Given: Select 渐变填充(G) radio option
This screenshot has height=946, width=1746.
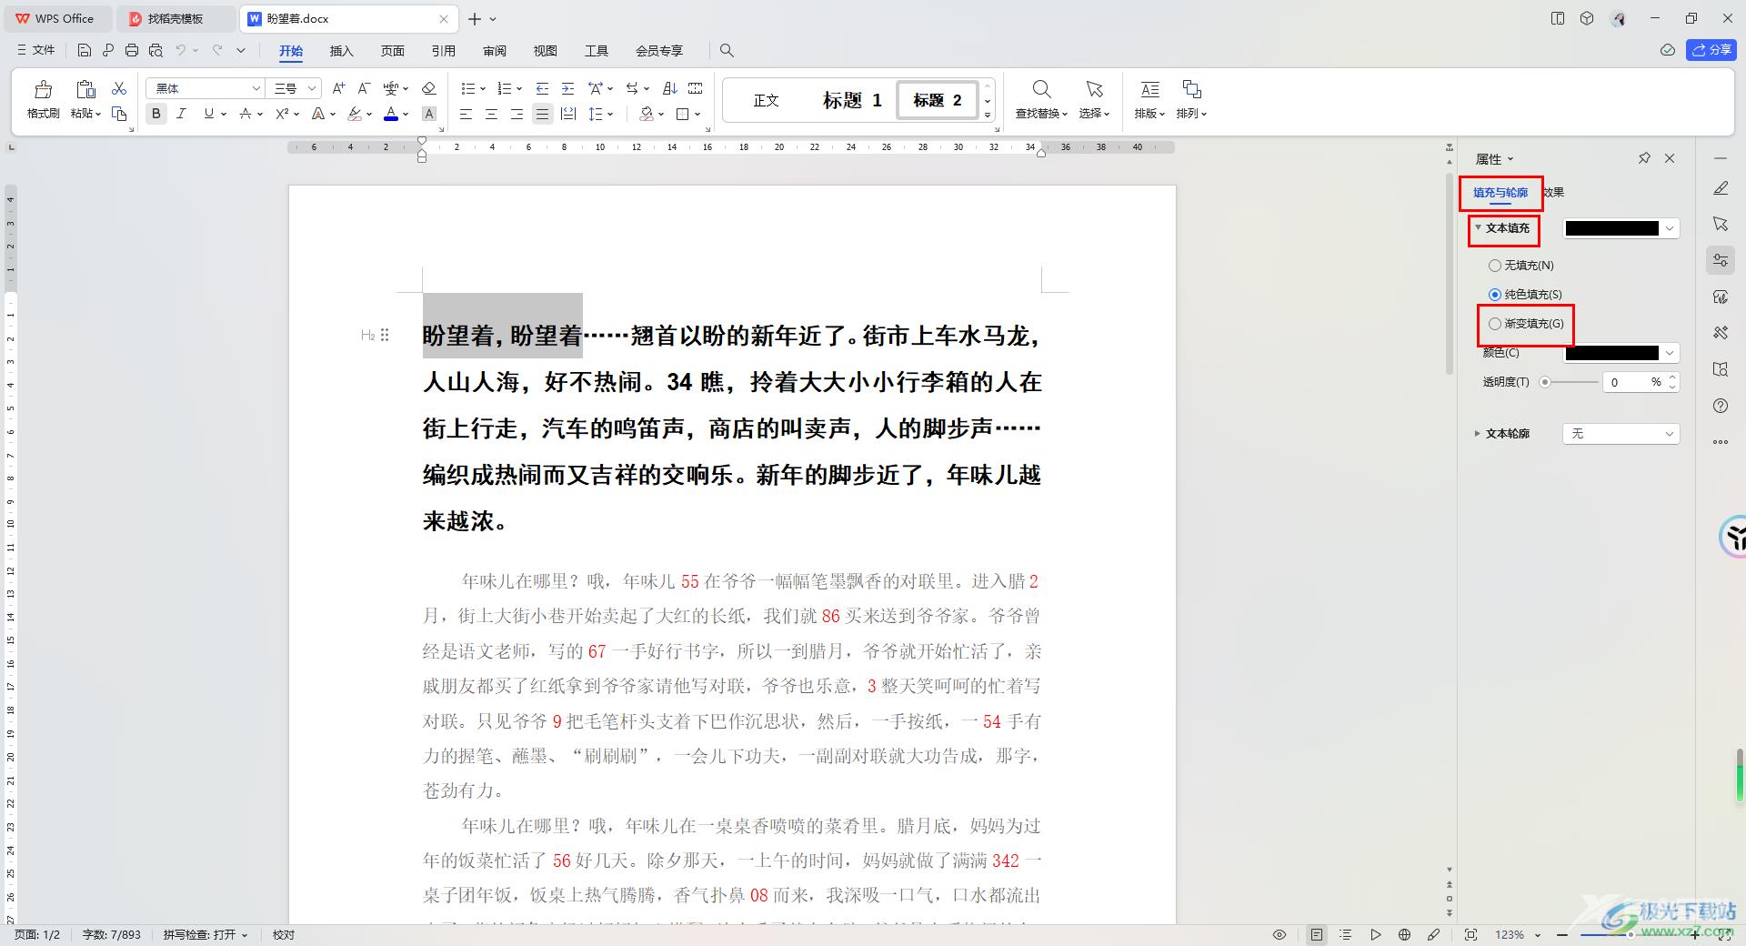Looking at the screenshot, I should coord(1494,324).
